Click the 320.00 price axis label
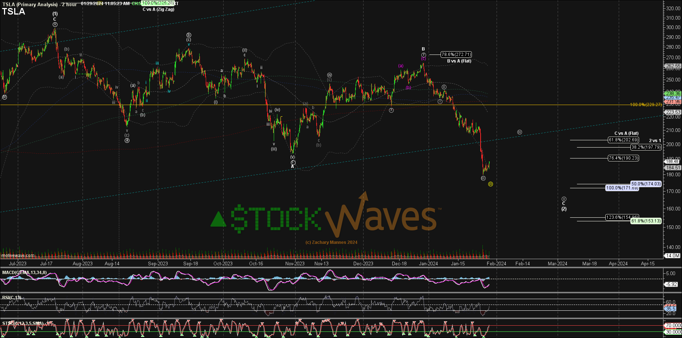Image resolution: width=682 pixels, height=338 pixels. click(x=673, y=8)
